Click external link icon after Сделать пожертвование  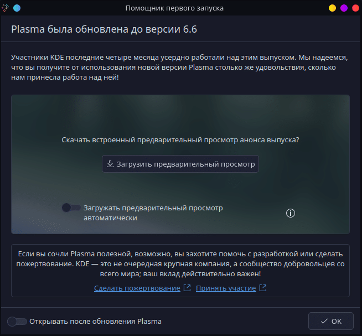coord(187,288)
